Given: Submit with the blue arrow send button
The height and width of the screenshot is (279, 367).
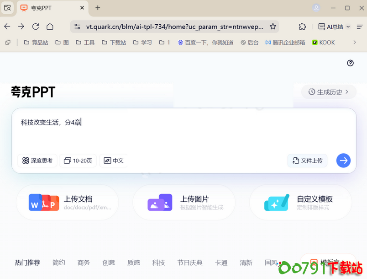Looking at the screenshot, I should tap(343, 161).
